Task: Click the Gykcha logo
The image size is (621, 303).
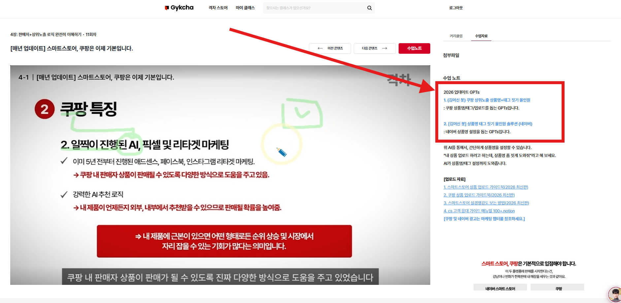Action: 179,8
